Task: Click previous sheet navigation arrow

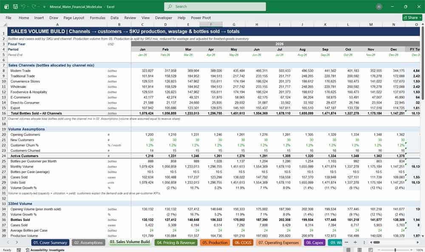Action: tap(8, 242)
